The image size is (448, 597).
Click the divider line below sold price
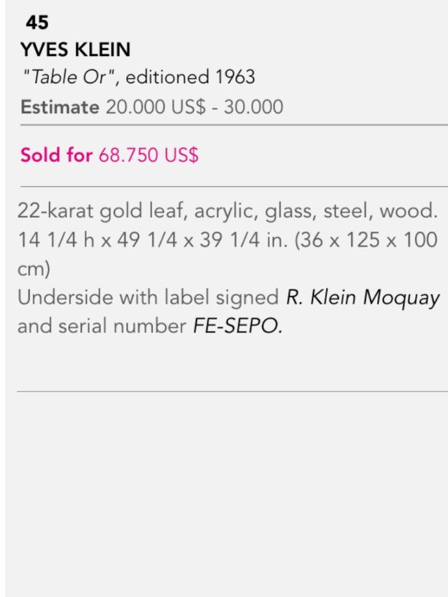click(x=234, y=187)
